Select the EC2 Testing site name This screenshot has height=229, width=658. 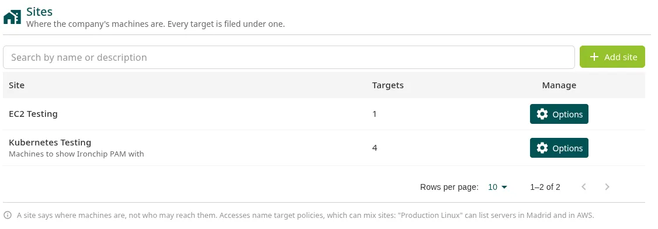33,114
